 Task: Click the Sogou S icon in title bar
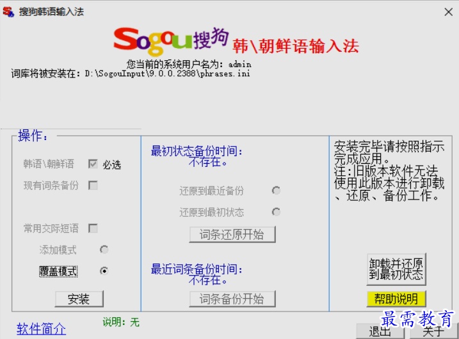8,12
